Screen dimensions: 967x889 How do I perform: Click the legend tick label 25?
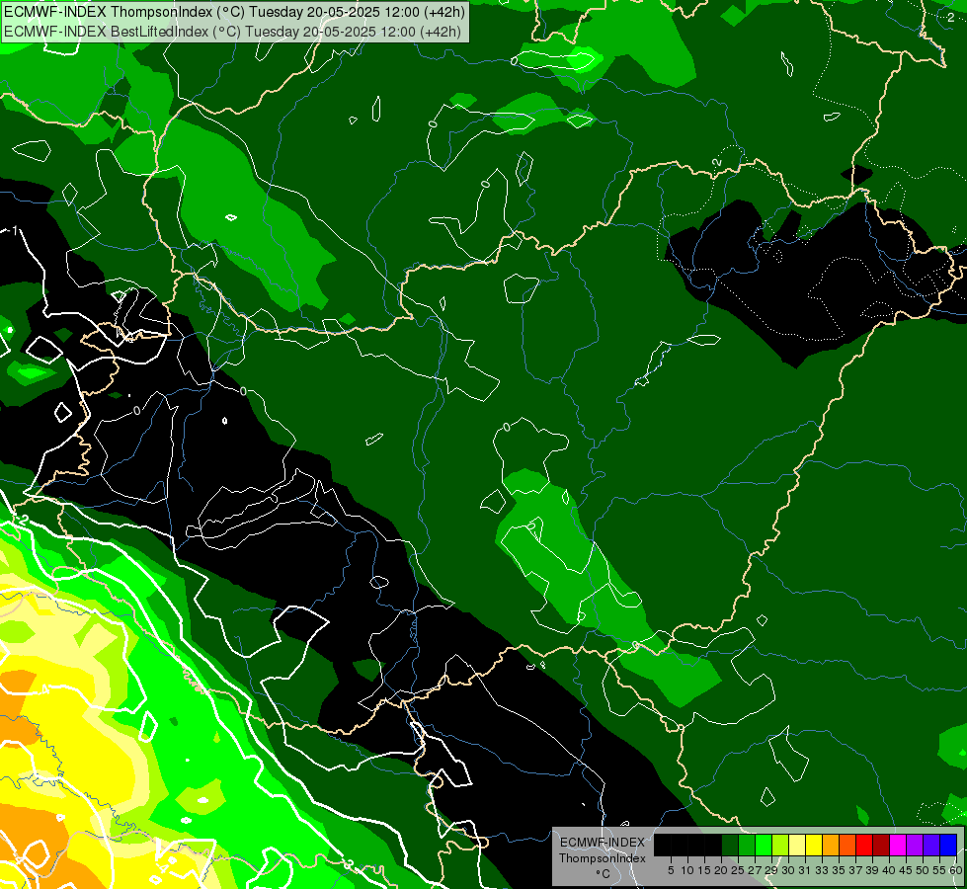(738, 870)
